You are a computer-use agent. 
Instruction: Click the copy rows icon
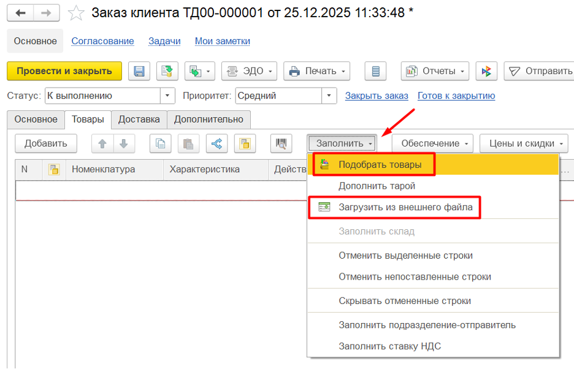[161, 143]
